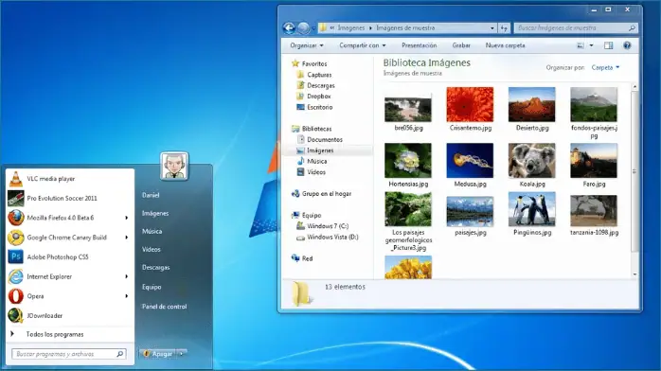The width and height of the screenshot is (661, 371).
Task: Select Red in navigation pane
Action: [x=302, y=258]
